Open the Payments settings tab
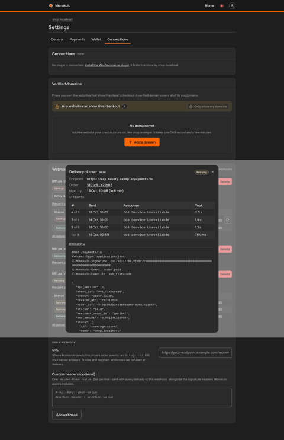284x440 pixels. point(78,39)
